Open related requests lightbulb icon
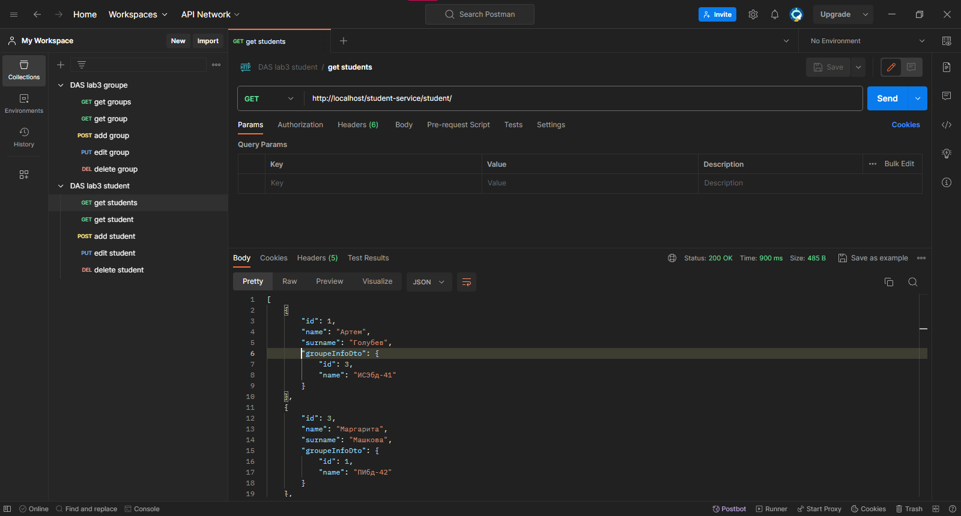This screenshot has width=961, height=516. (x=947, y=154)
